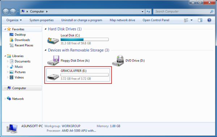Click the Videos filmstrip icon
217x137 pixels.
[12, 77]
